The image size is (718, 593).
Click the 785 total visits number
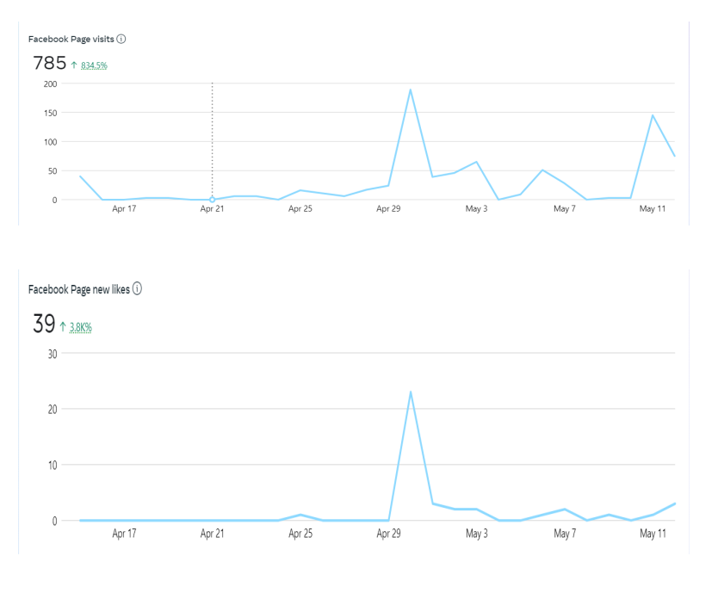(49, 63)
